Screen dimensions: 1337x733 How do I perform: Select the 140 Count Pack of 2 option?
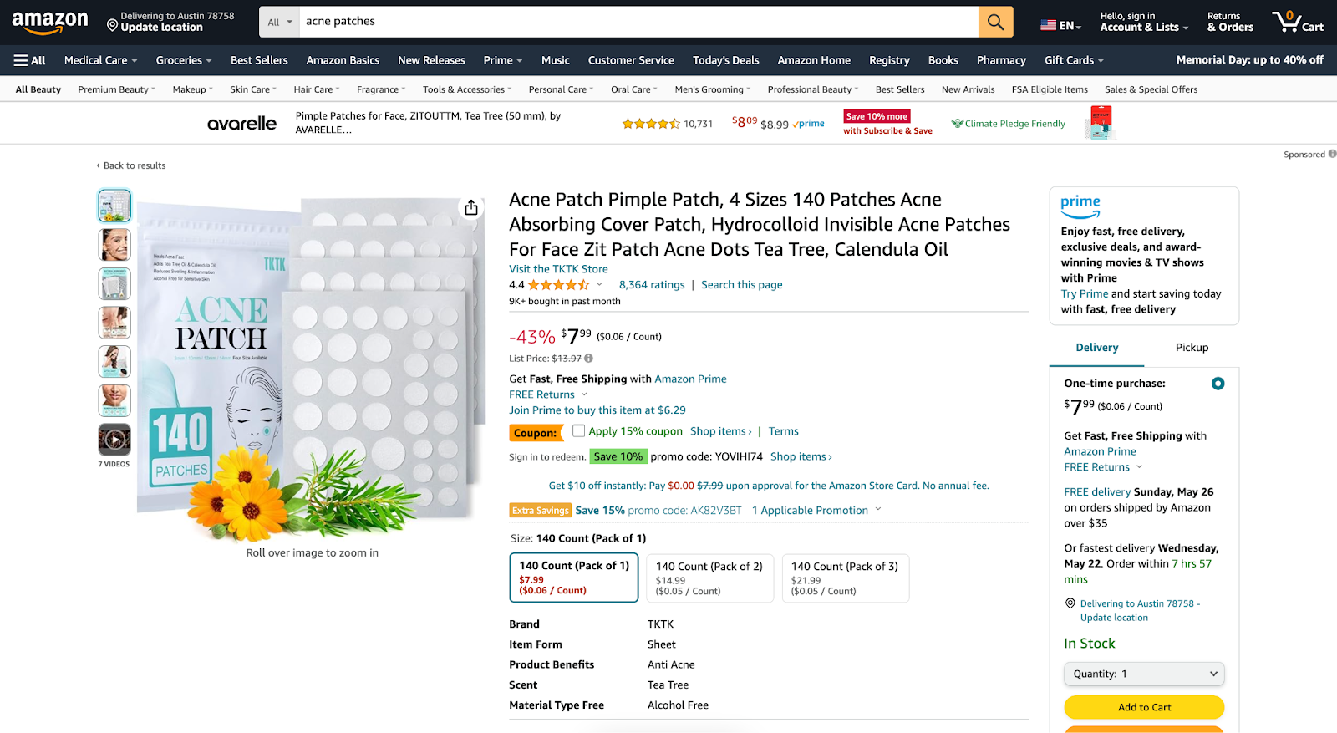(709, 578)
